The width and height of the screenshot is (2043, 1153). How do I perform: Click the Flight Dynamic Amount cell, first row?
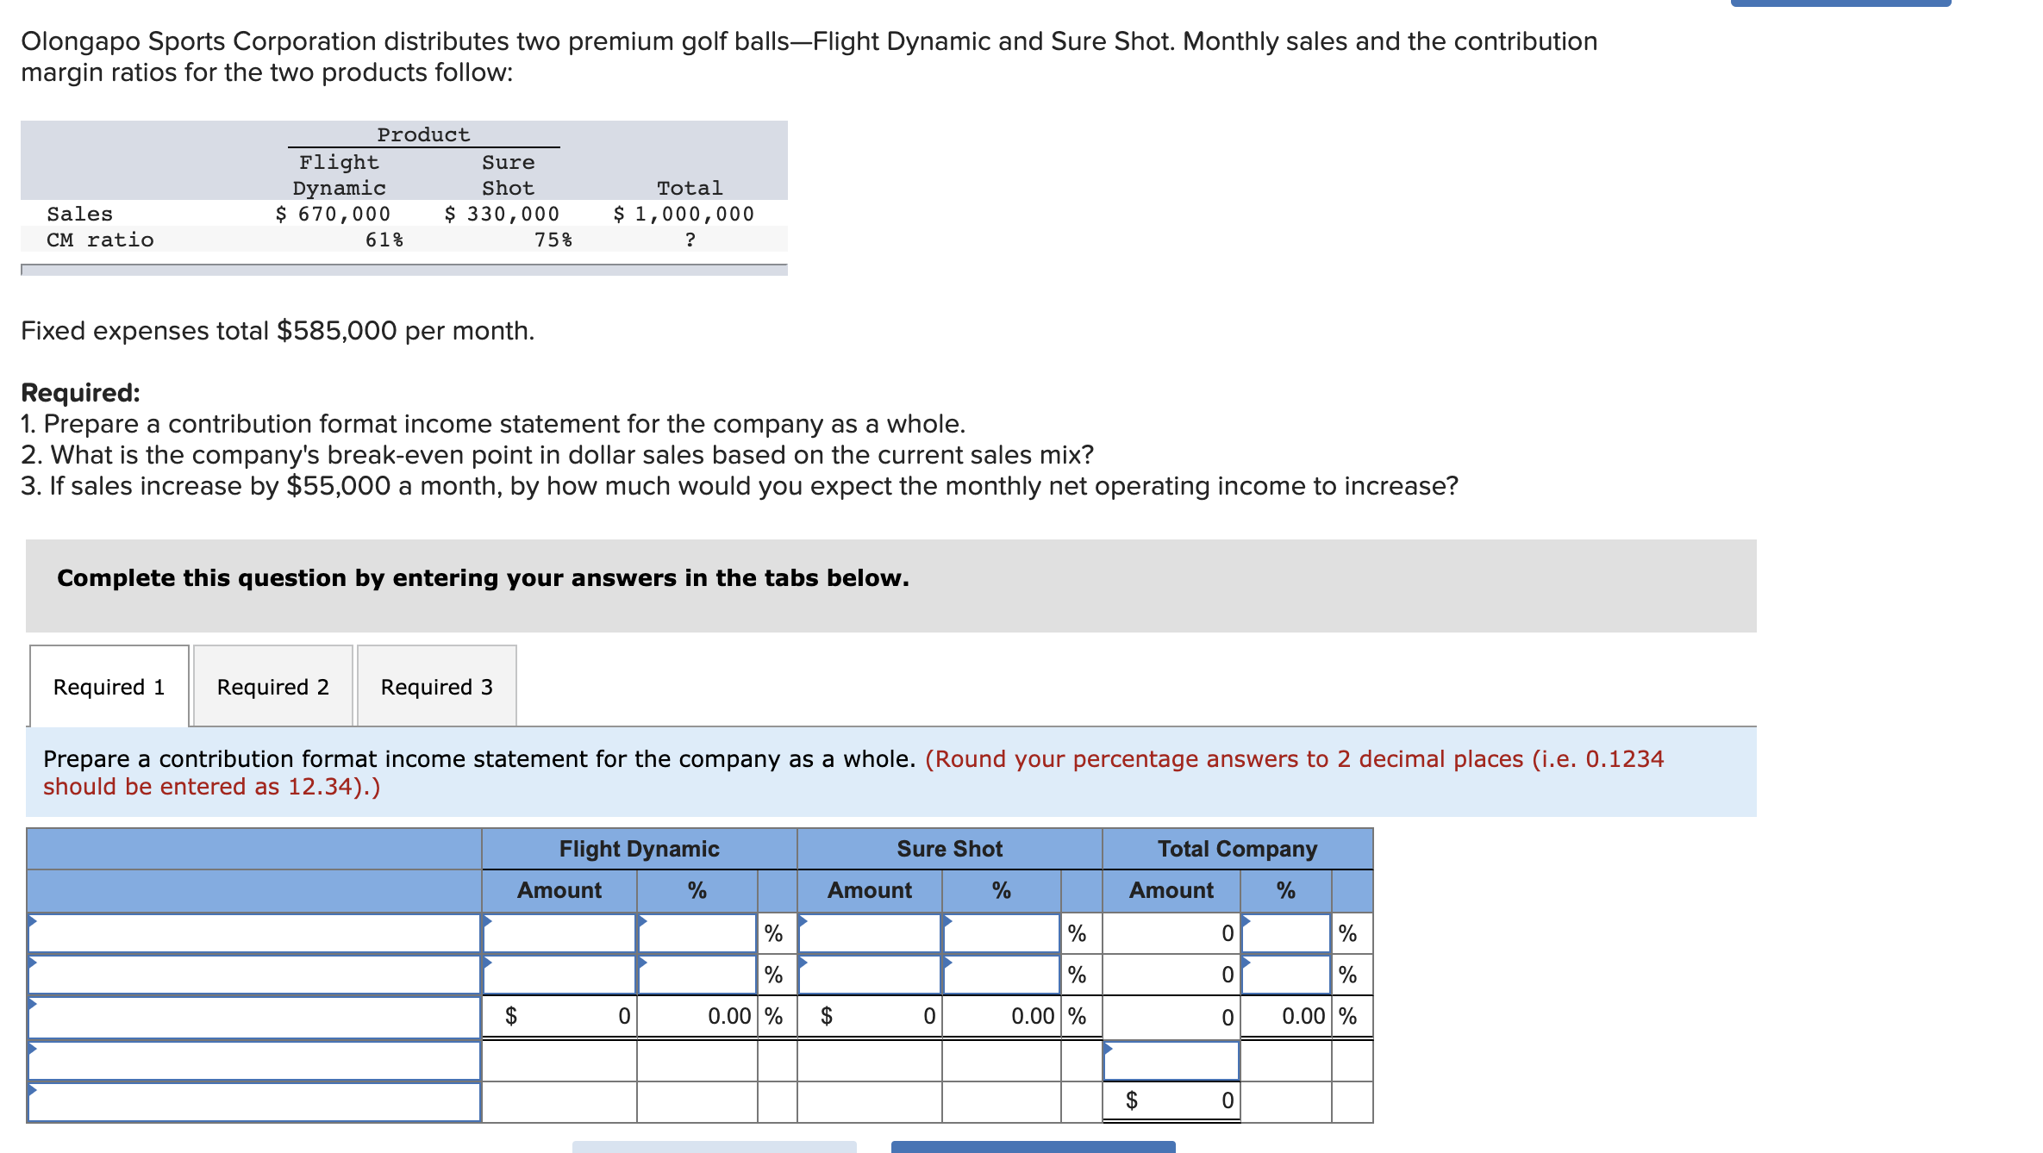[559, 933]
